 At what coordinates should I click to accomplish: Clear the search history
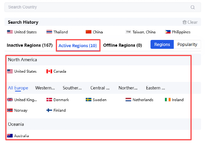[x=190, y=22]
